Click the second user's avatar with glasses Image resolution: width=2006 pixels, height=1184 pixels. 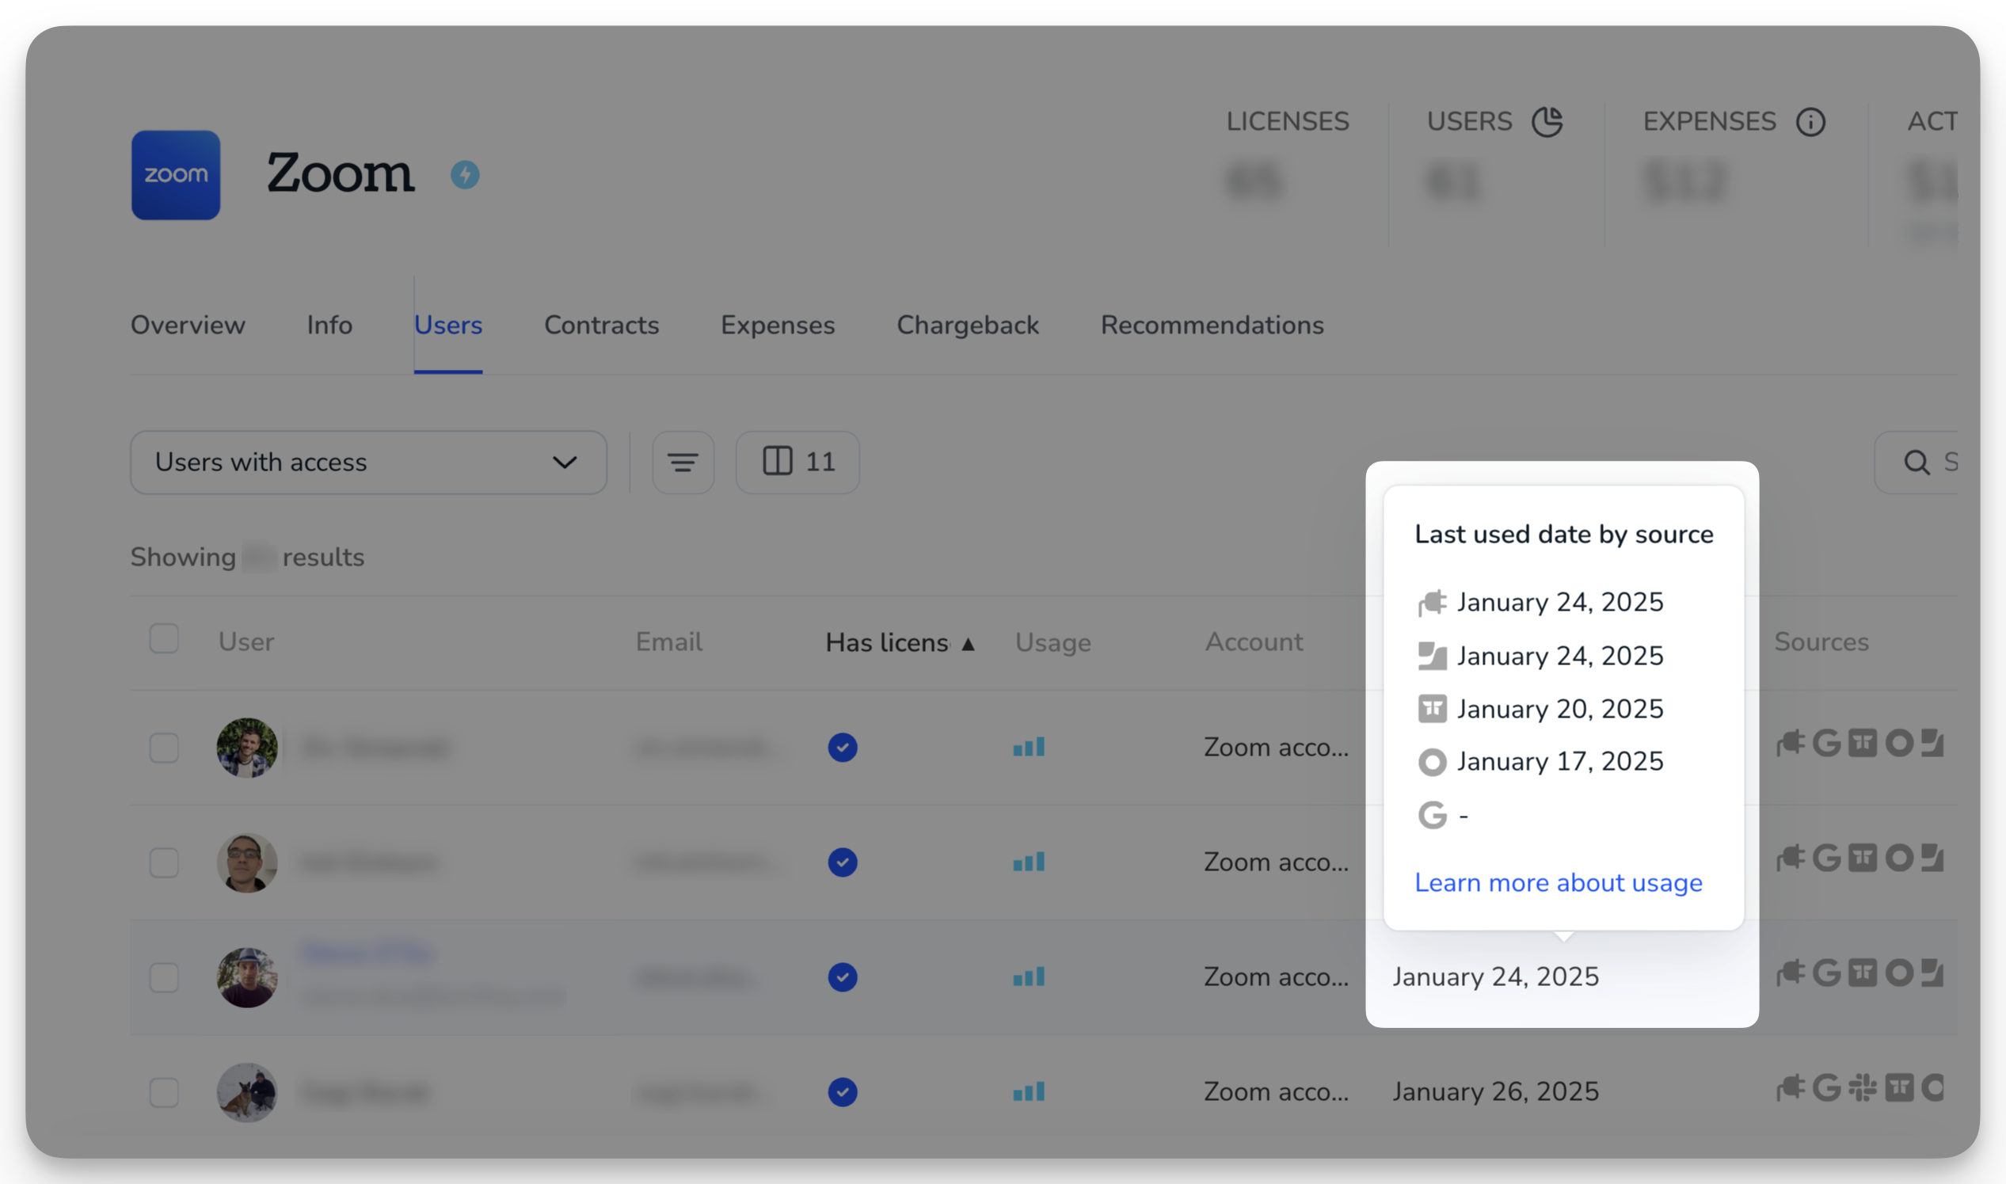(x=247, y=862)
